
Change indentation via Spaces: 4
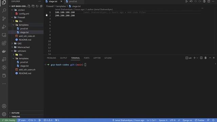pyautogui.click(x=163, y=120)
